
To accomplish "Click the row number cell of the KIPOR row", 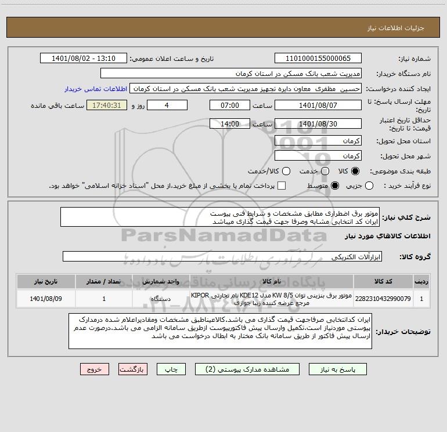I will [421, 299].
